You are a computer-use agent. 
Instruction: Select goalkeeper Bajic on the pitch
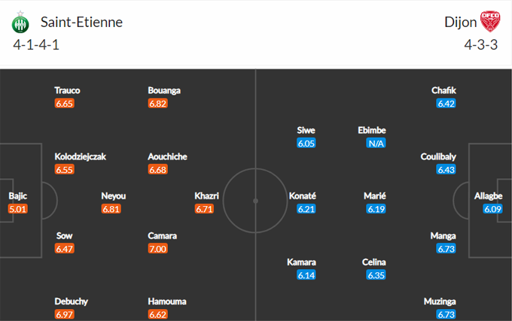(x=18, y=196)
